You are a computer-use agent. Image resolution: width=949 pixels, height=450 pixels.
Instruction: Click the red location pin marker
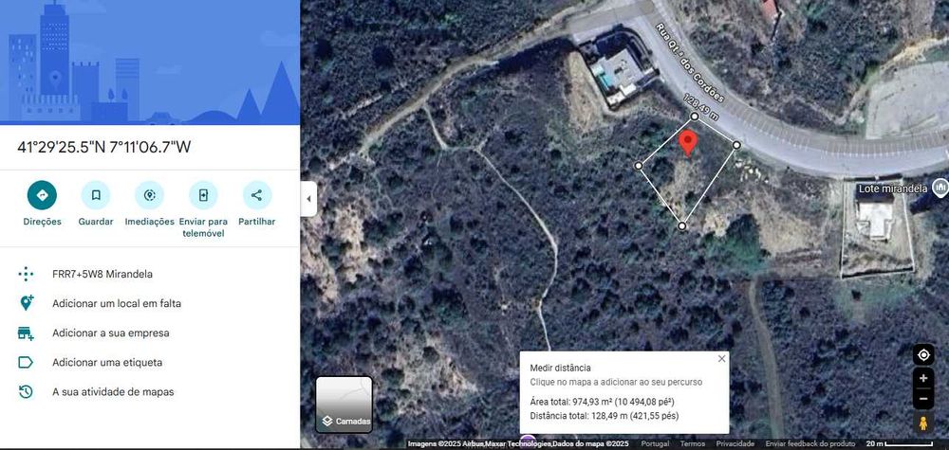coord(687,143)
